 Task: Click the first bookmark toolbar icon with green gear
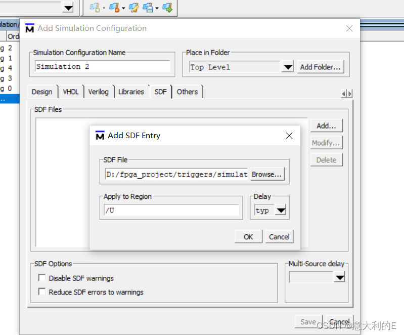(x=95, y=8)
